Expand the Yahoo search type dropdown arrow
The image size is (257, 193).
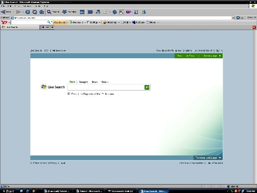coord(51,22)
